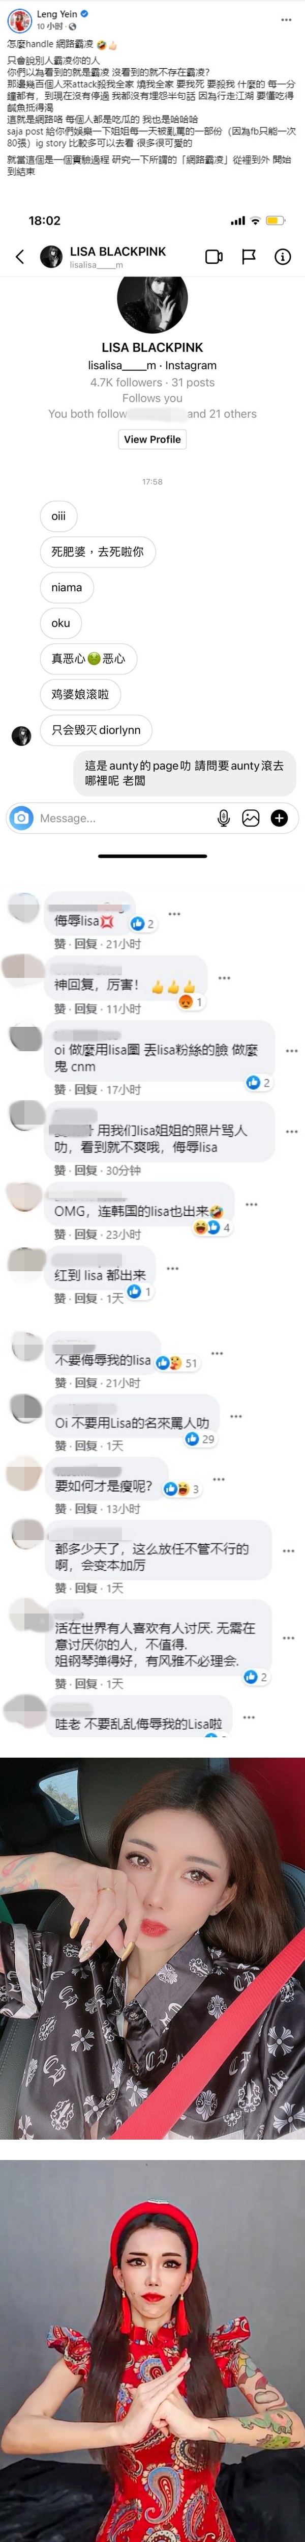Click inside the Message... input field
Screen dimensions: 305x2542
click(123, 818)
